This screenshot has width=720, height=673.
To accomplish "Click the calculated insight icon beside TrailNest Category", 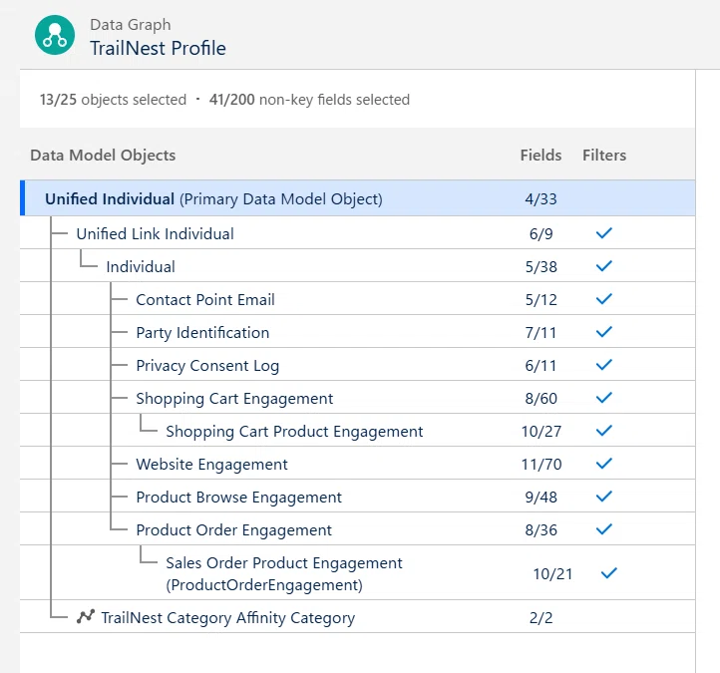I will pos(86,616).
